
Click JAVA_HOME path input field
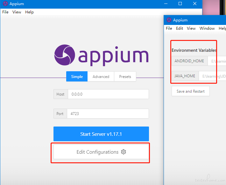coord(212,76)
